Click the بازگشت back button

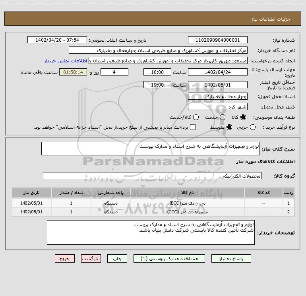point(91,259)
